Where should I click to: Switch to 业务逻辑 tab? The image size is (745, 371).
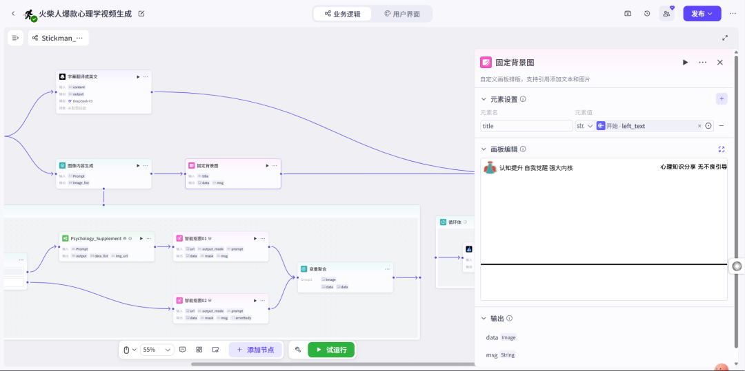(x=343, y=14)
